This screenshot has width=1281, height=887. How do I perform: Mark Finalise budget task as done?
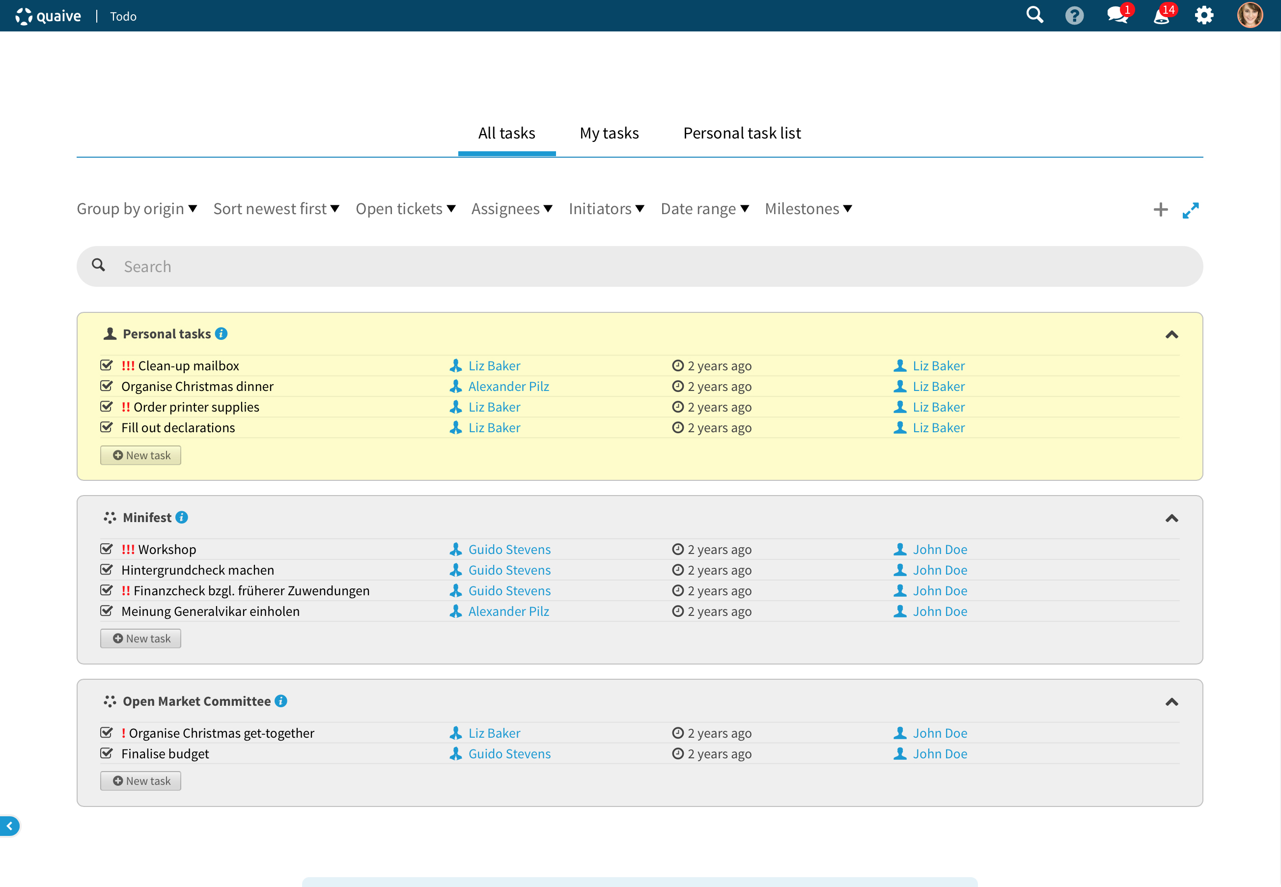click(107, 753)
